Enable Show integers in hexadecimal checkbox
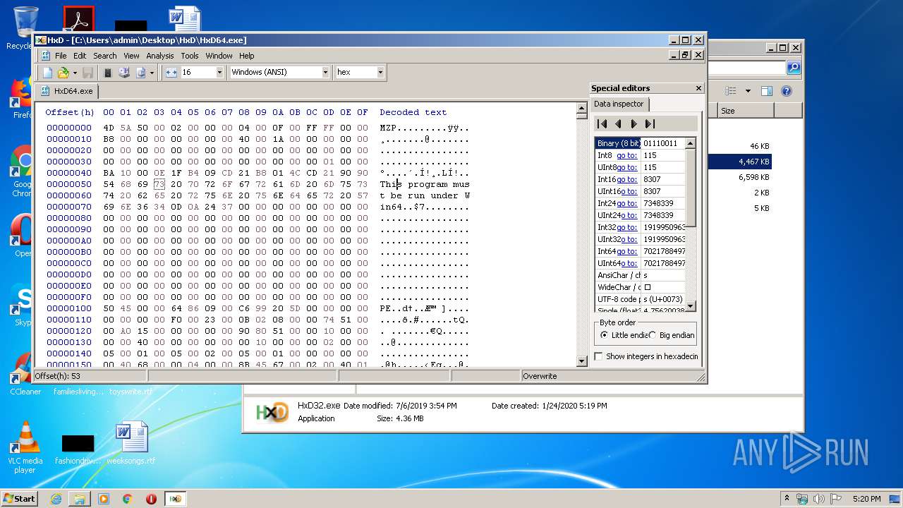The image size is (903, 508). click(599, 356)
